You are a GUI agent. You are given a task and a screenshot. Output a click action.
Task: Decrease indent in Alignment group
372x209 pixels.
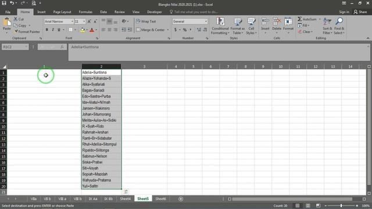124,30
